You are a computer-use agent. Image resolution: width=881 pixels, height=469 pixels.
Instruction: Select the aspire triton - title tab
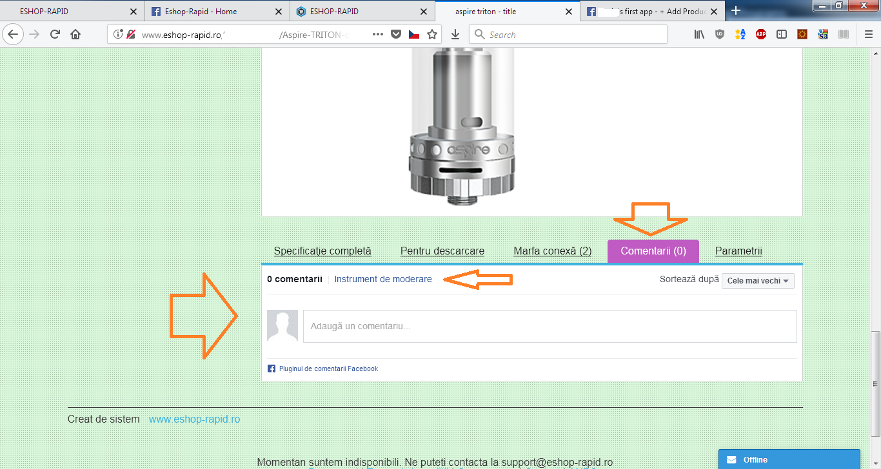pos(508,11)
